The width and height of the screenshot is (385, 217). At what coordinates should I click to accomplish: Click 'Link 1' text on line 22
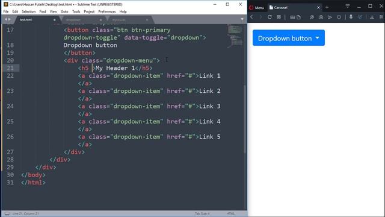[x=210, y=76]
